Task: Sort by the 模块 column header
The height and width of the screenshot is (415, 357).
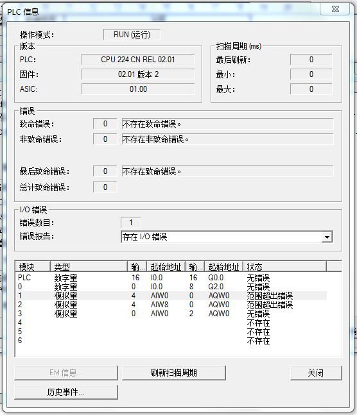Action: (x=33, y=267)
